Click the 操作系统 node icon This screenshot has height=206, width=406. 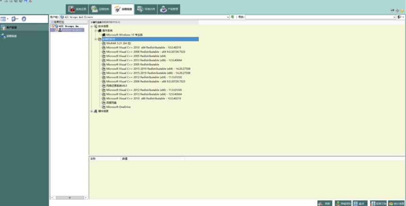100,31
